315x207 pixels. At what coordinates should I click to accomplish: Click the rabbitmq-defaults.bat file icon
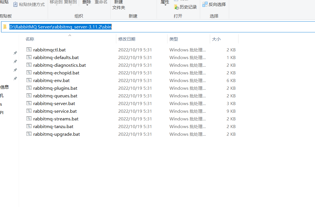(29, 57)
